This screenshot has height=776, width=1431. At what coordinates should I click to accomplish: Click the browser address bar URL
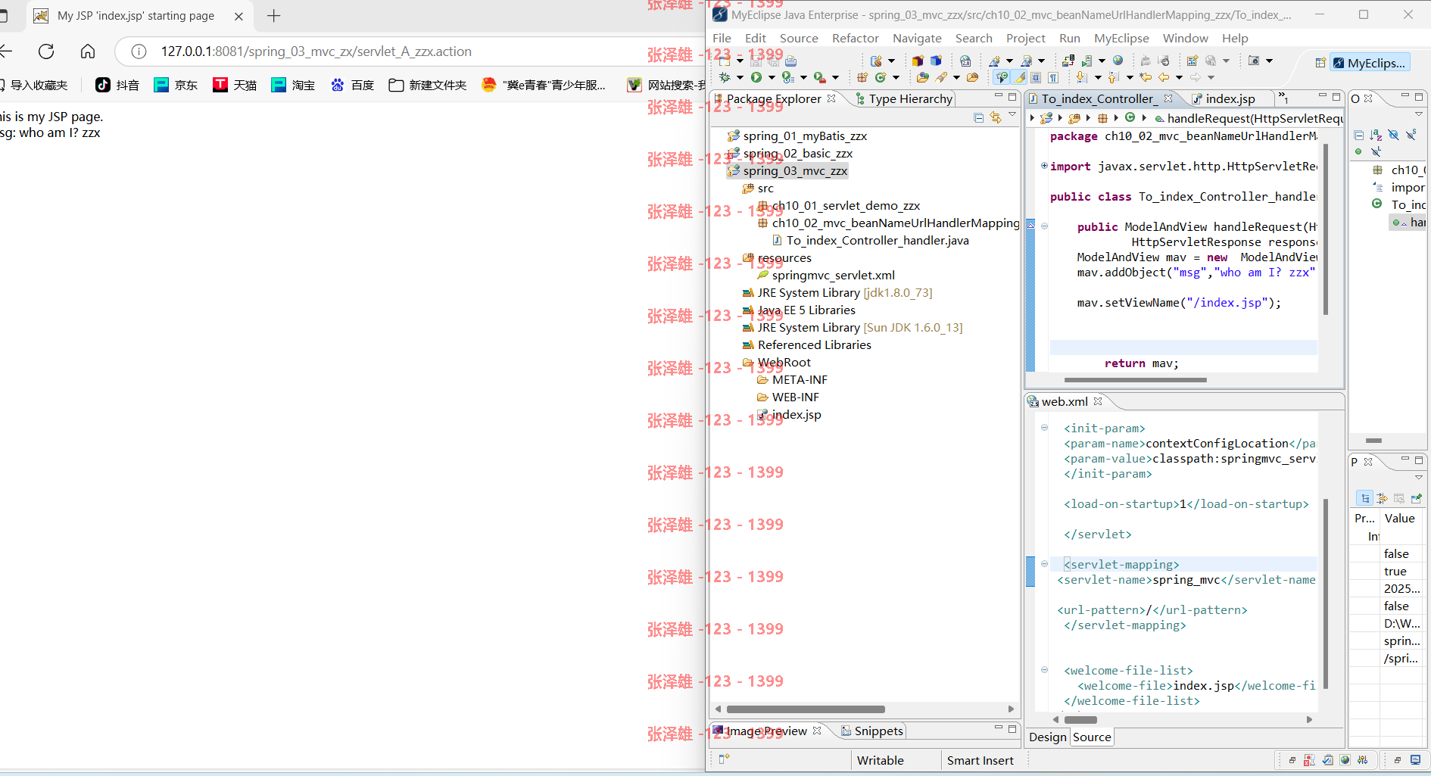(316, 51)
